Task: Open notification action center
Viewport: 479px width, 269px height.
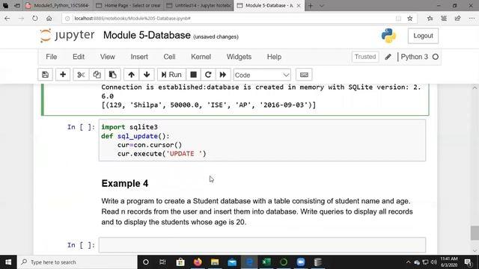Action: (x=468, y=262)
